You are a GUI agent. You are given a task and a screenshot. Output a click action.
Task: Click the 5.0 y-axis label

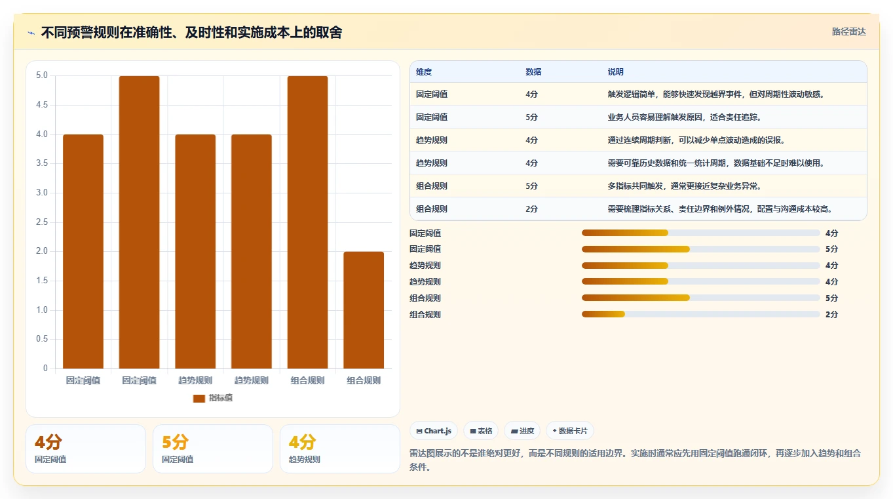click(42, 75)
